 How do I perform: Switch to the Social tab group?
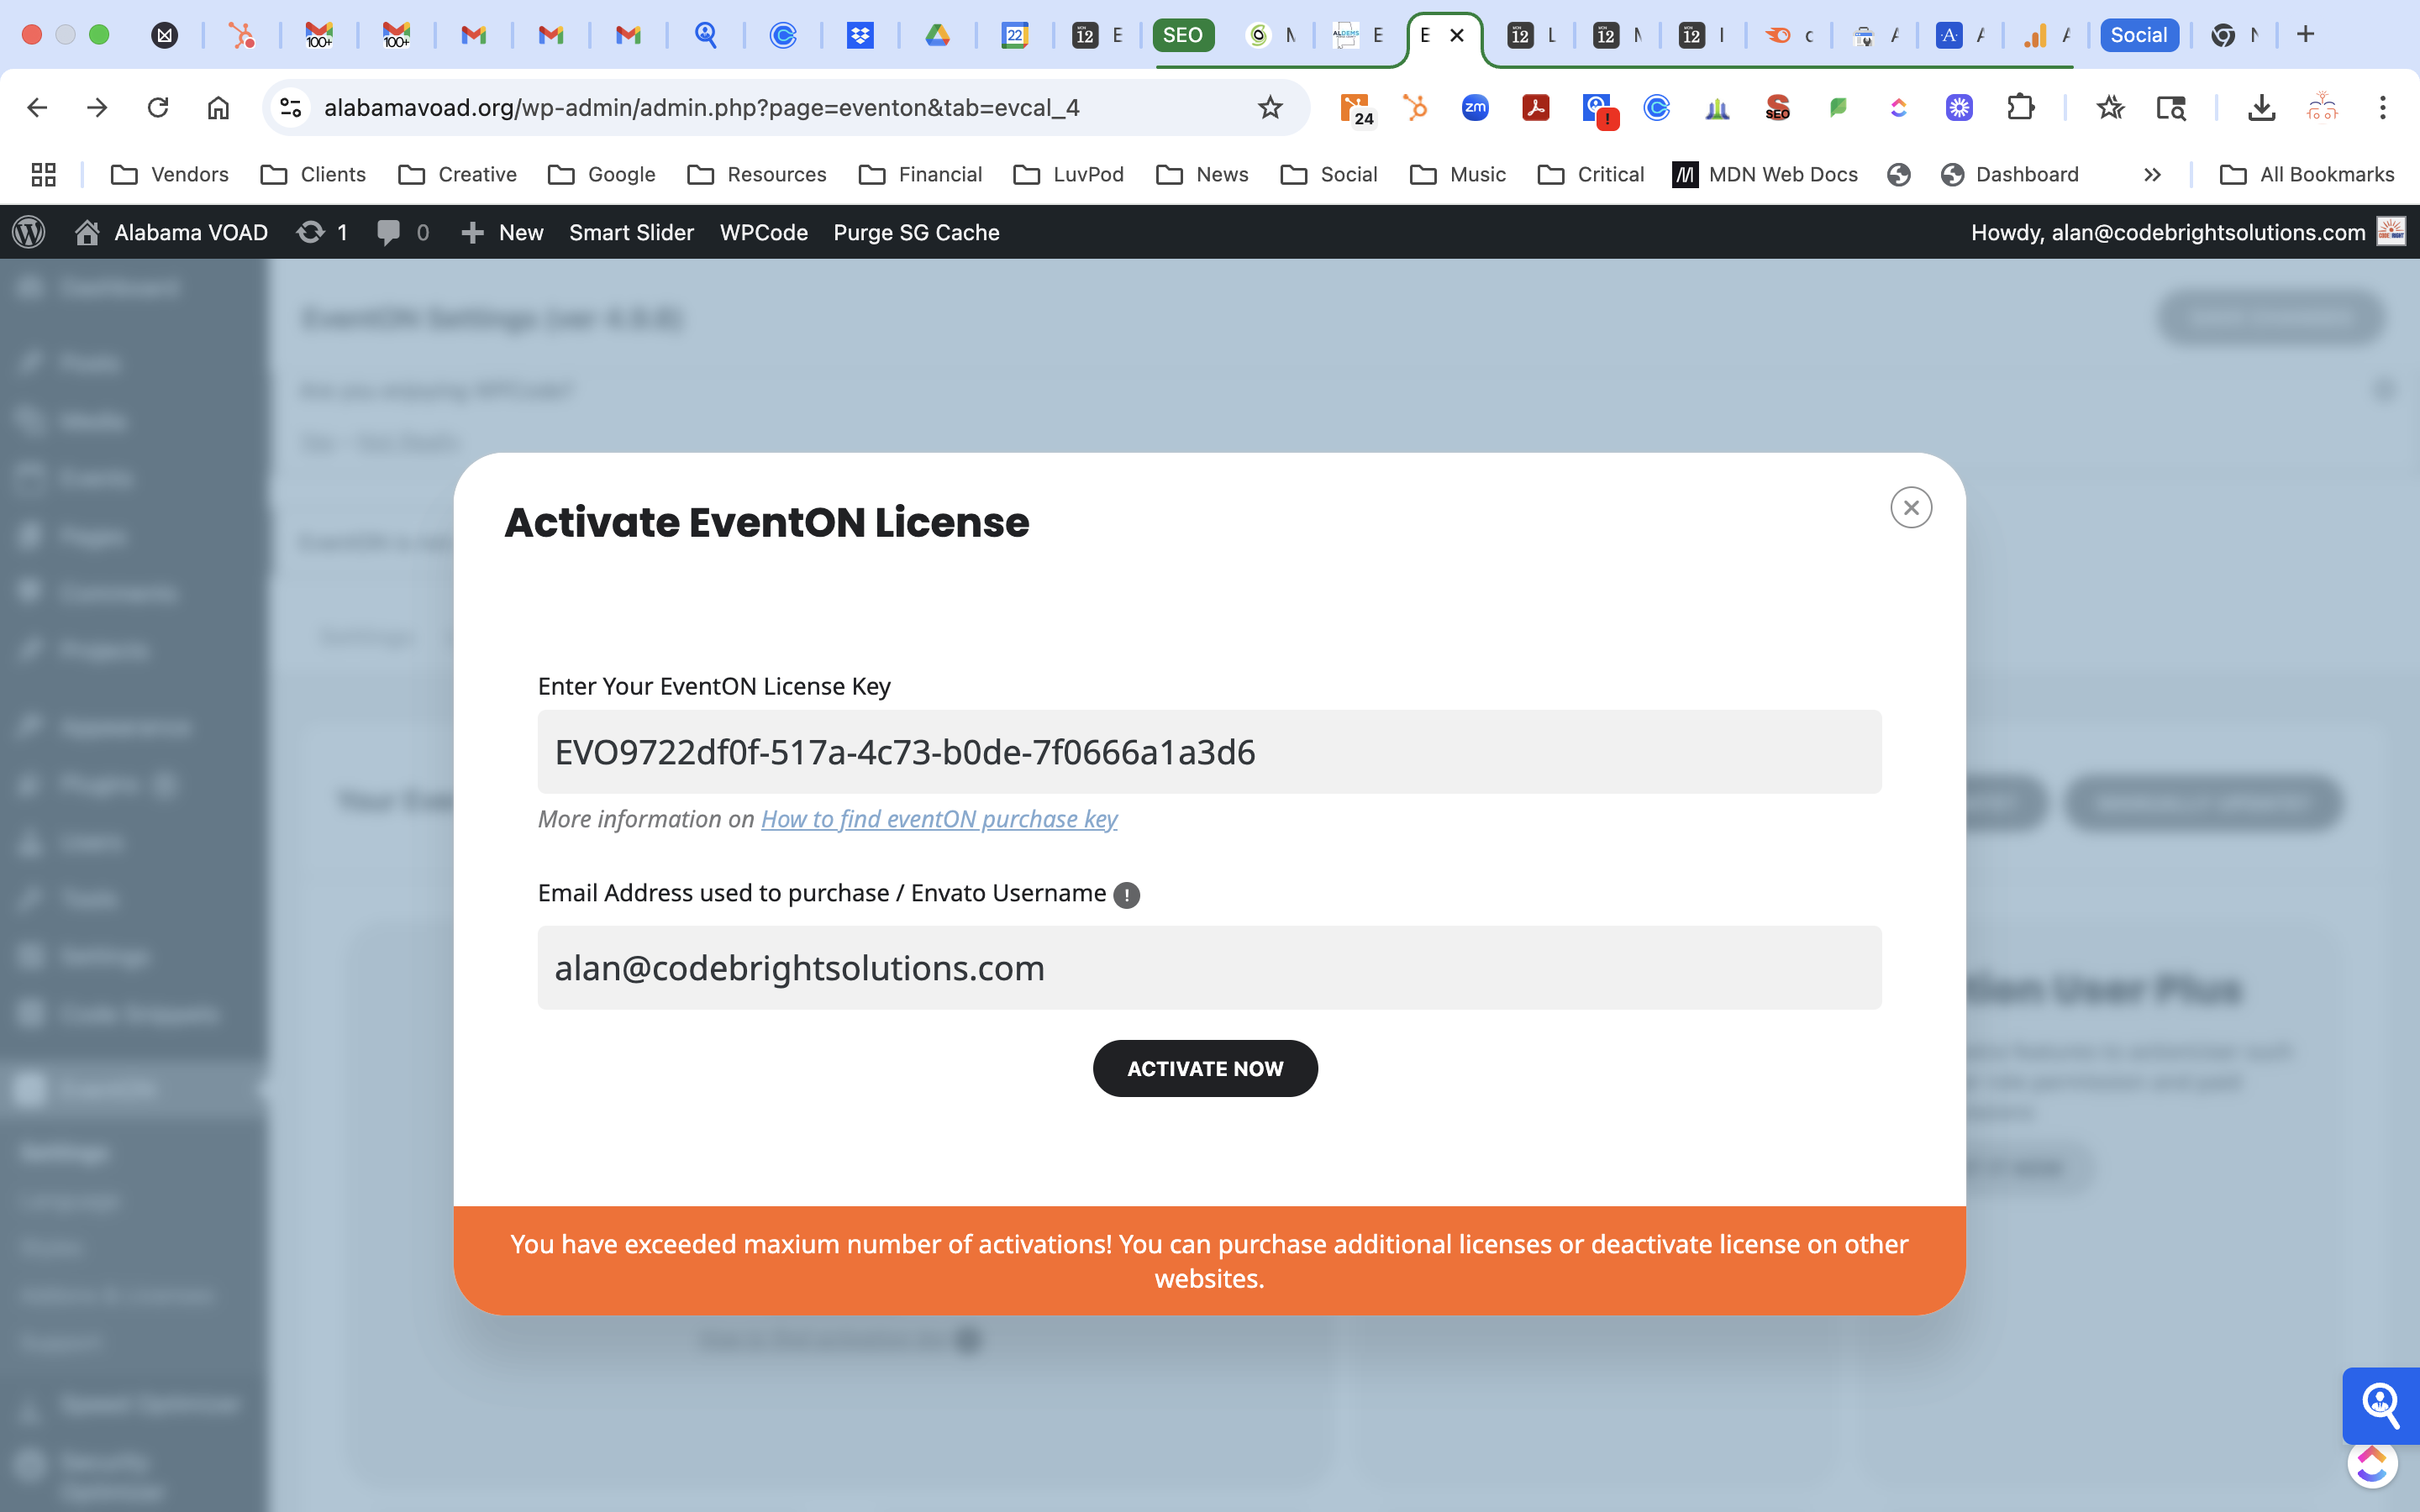point(2138,35)
